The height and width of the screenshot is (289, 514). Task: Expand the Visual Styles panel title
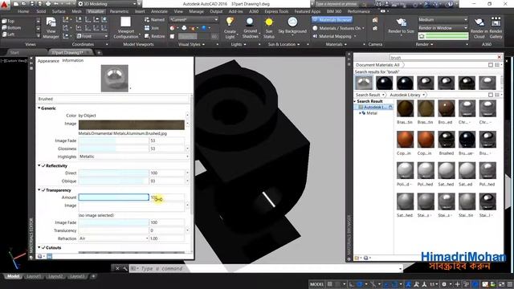191,44
